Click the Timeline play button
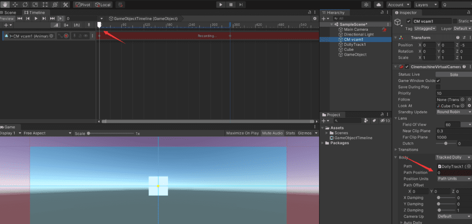The image size is (472, 224). tap(36, 19)
